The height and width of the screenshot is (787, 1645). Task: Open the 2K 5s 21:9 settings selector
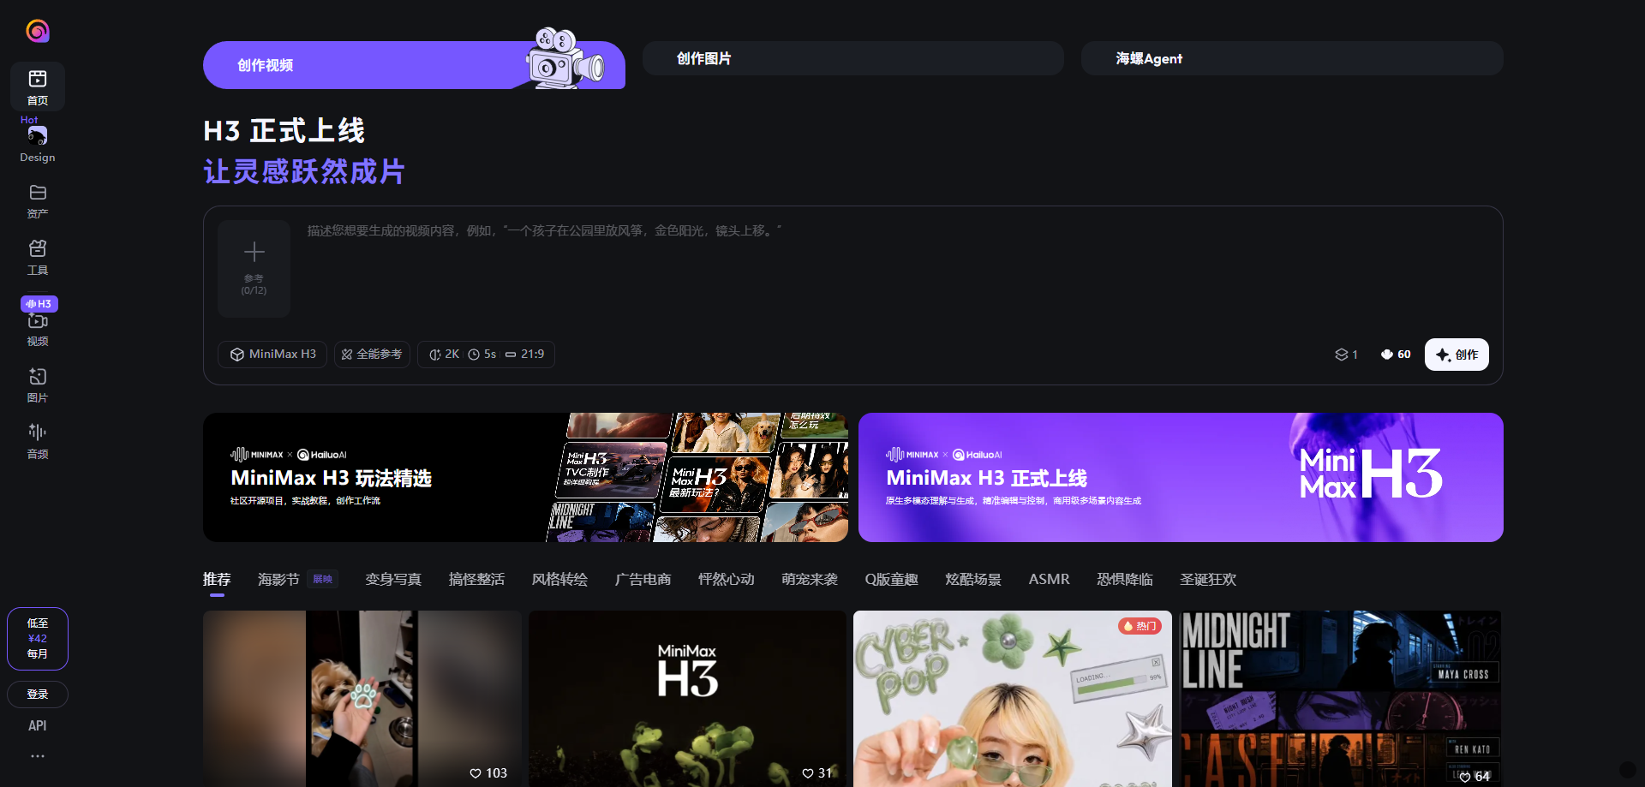[x=486, y=355]
